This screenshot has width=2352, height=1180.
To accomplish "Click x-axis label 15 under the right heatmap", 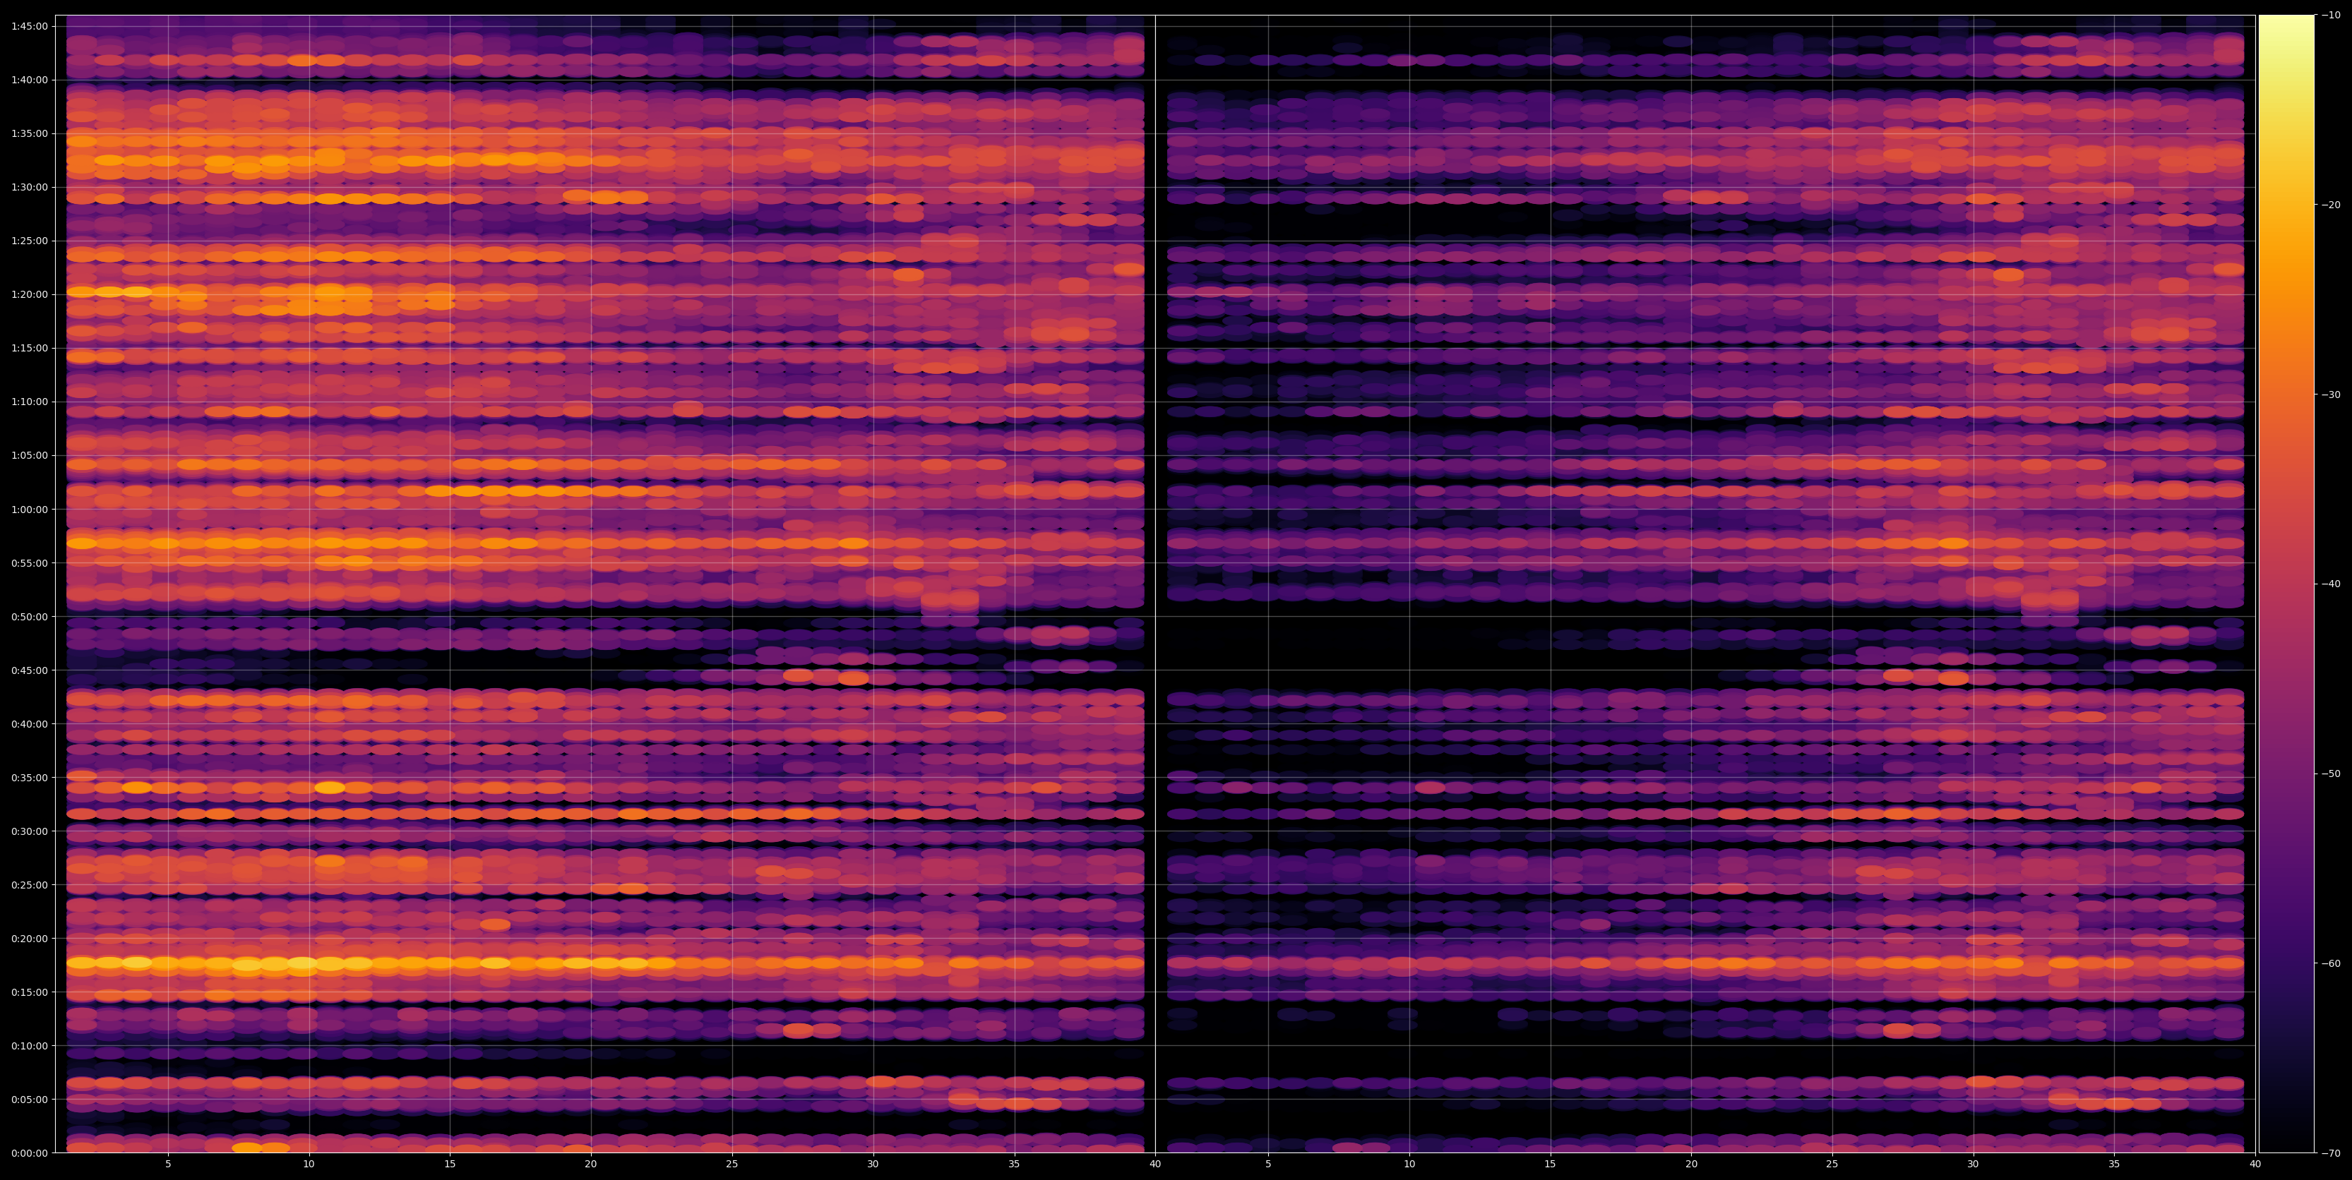I will [1551, 1164].
